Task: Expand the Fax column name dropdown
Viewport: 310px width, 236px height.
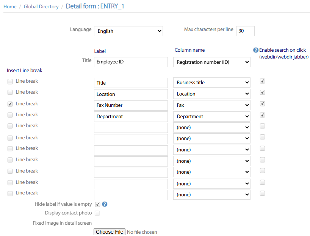Action: tap(211, 105)
